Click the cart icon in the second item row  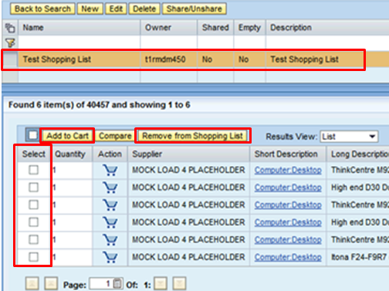[x=110, y=188]
